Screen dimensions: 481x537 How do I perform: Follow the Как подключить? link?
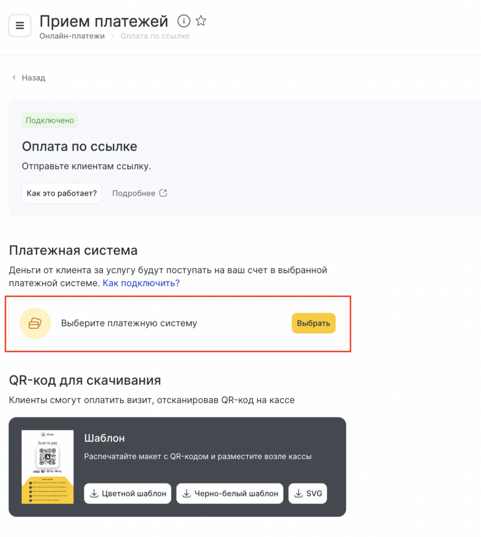point(141,283)
